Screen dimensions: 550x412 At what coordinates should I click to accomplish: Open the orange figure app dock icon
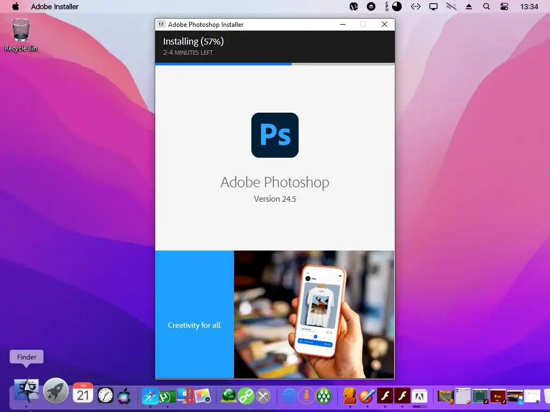350,396
